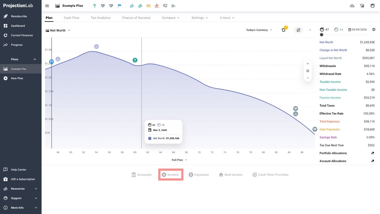The image size is (380, 214).
Task: Open the Tax Analytics tab
Action: [x=101, y=18]
